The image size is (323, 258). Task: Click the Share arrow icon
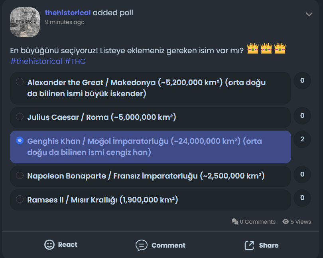tap(249, 245)
